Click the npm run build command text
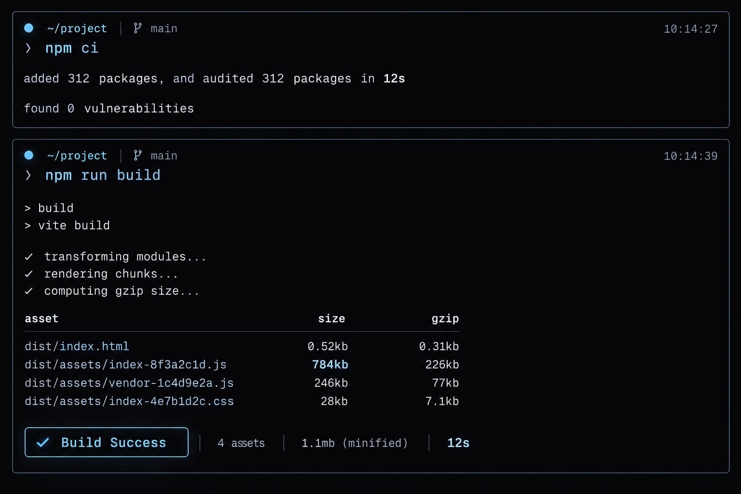 click(x=103, y=175)
